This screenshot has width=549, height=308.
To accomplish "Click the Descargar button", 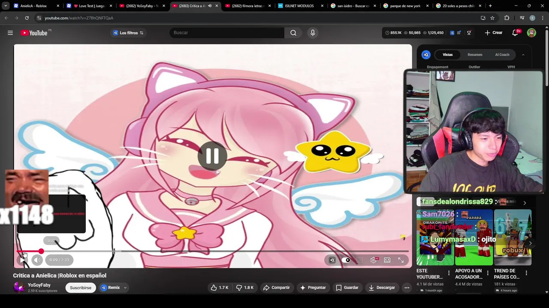I will [x=382, y=287].
